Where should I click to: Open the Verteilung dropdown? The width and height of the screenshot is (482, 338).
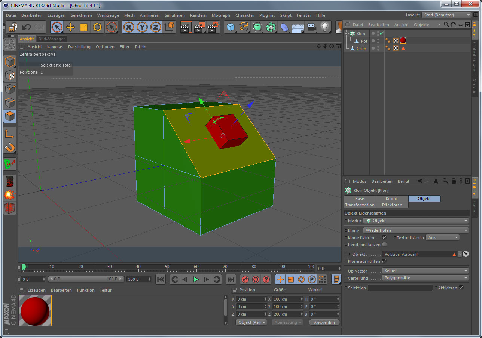(x=425, y=278)
